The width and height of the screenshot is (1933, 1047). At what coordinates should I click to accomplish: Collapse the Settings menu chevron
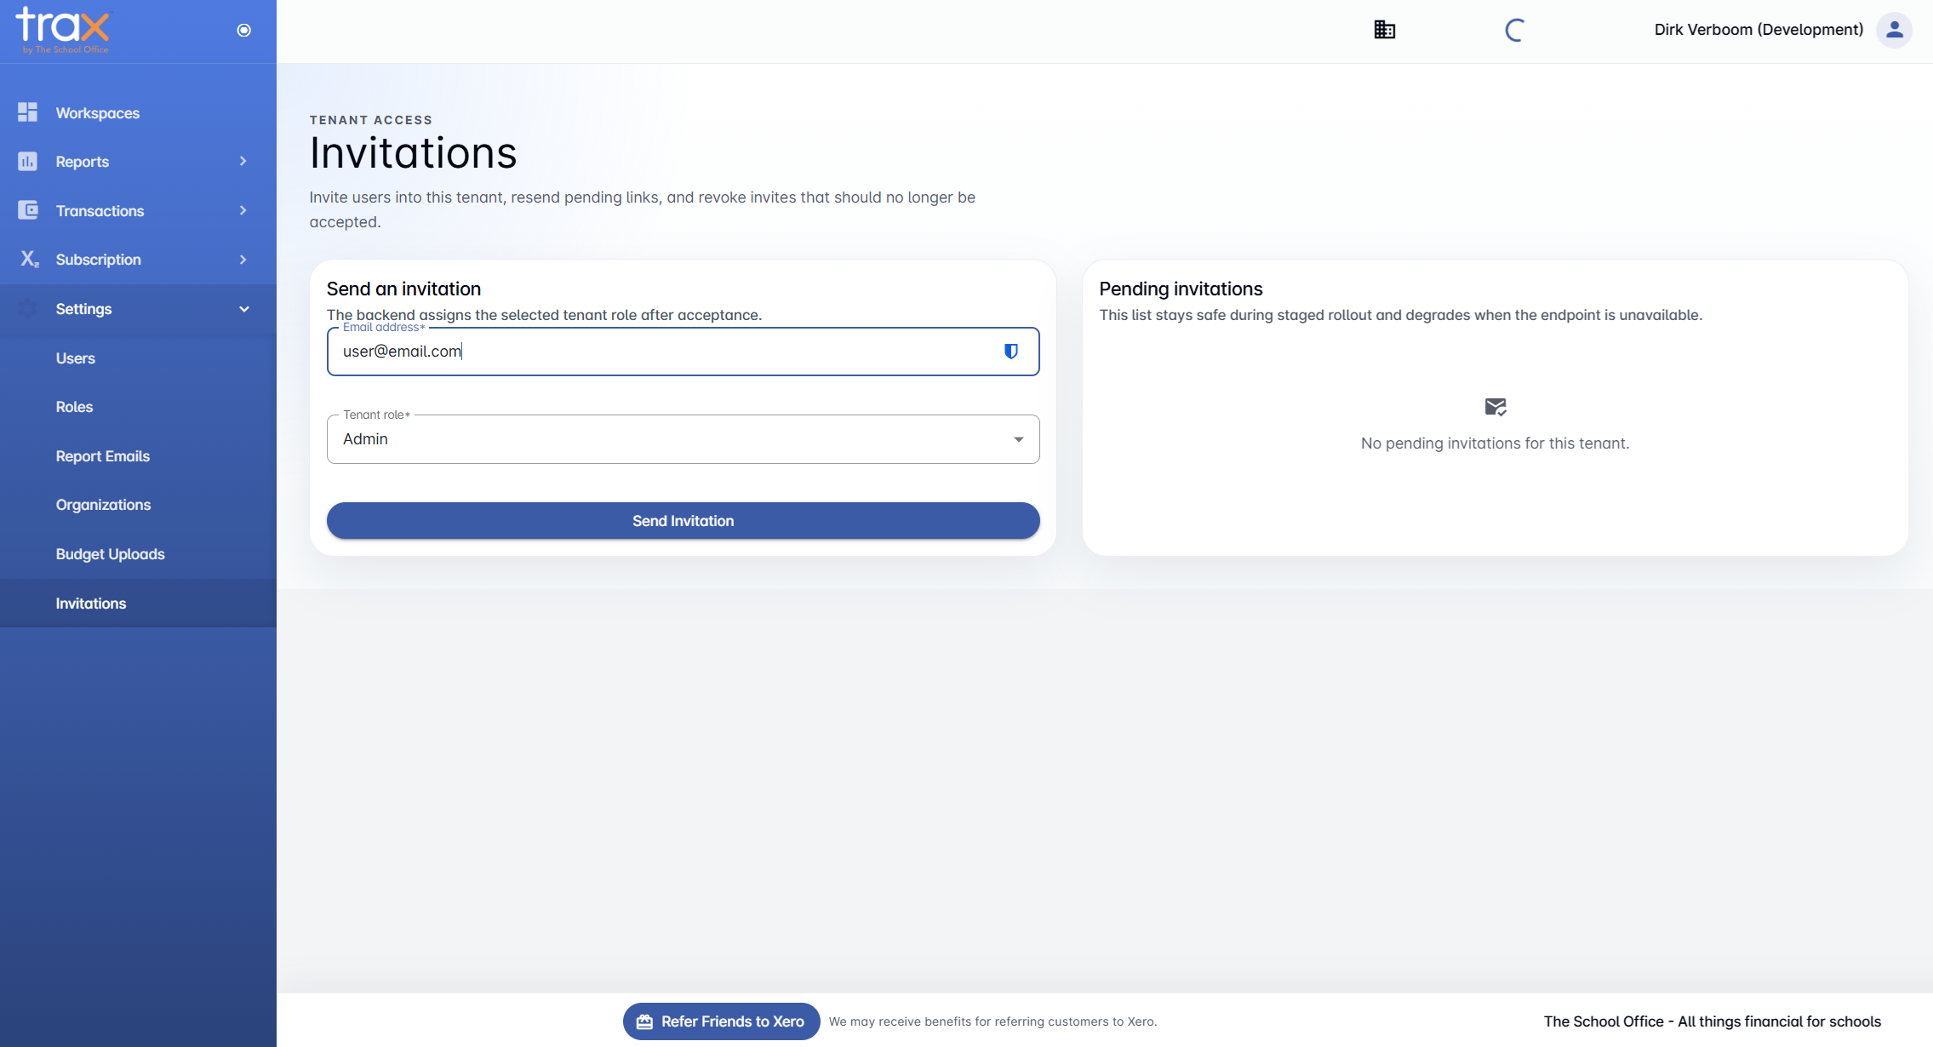click(x=244, y=309)
